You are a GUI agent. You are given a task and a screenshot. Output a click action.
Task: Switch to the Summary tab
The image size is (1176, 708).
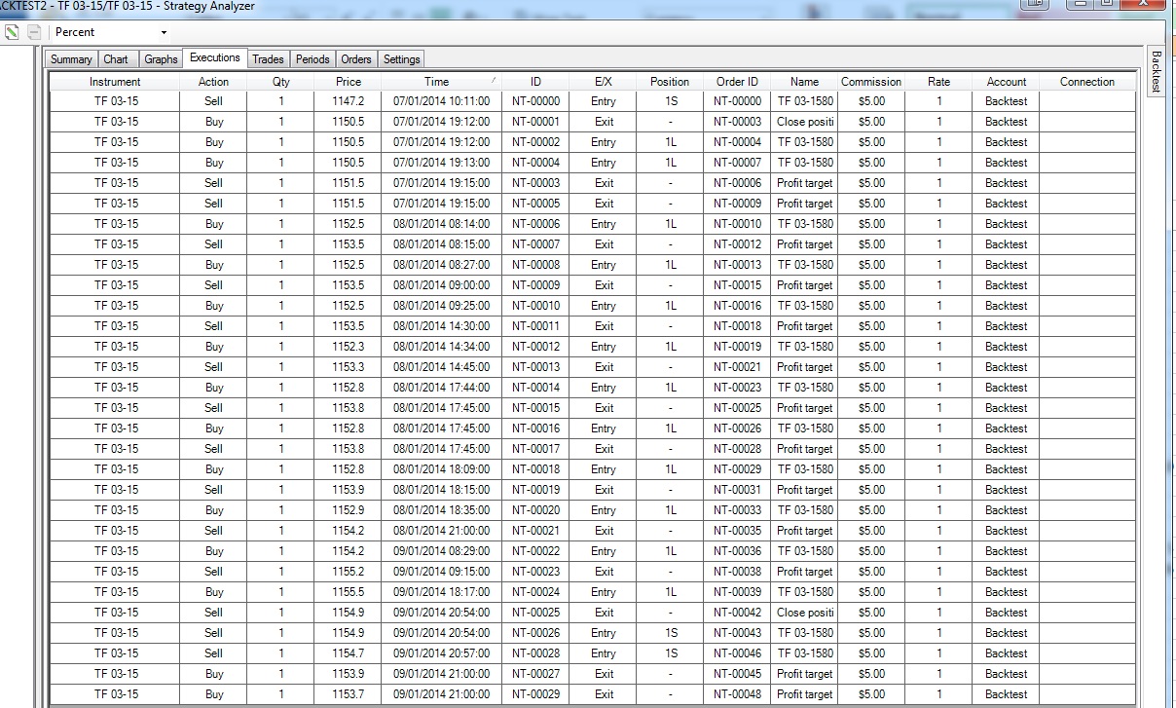(71, 59)
